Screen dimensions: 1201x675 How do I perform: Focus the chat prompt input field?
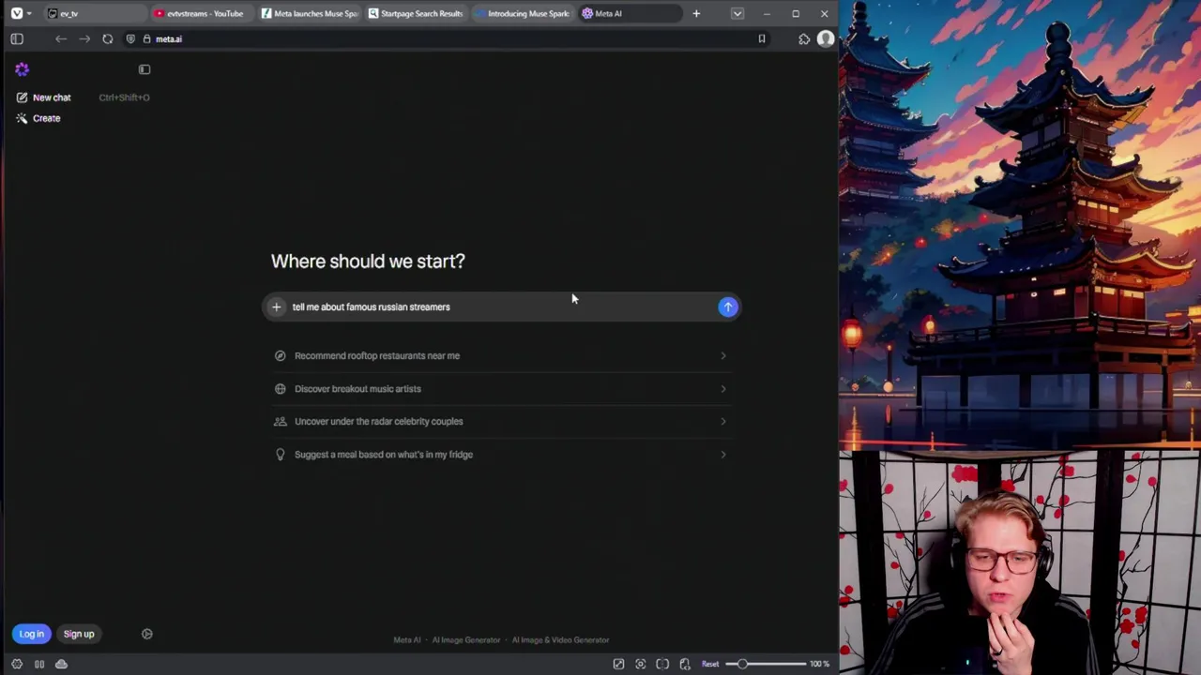500,307
